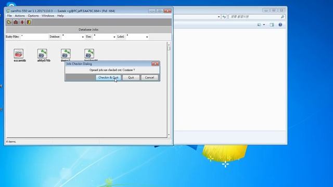Screen dimensions: 333x187
Task: Open Explorer help question mark icon
Action: 280,25
